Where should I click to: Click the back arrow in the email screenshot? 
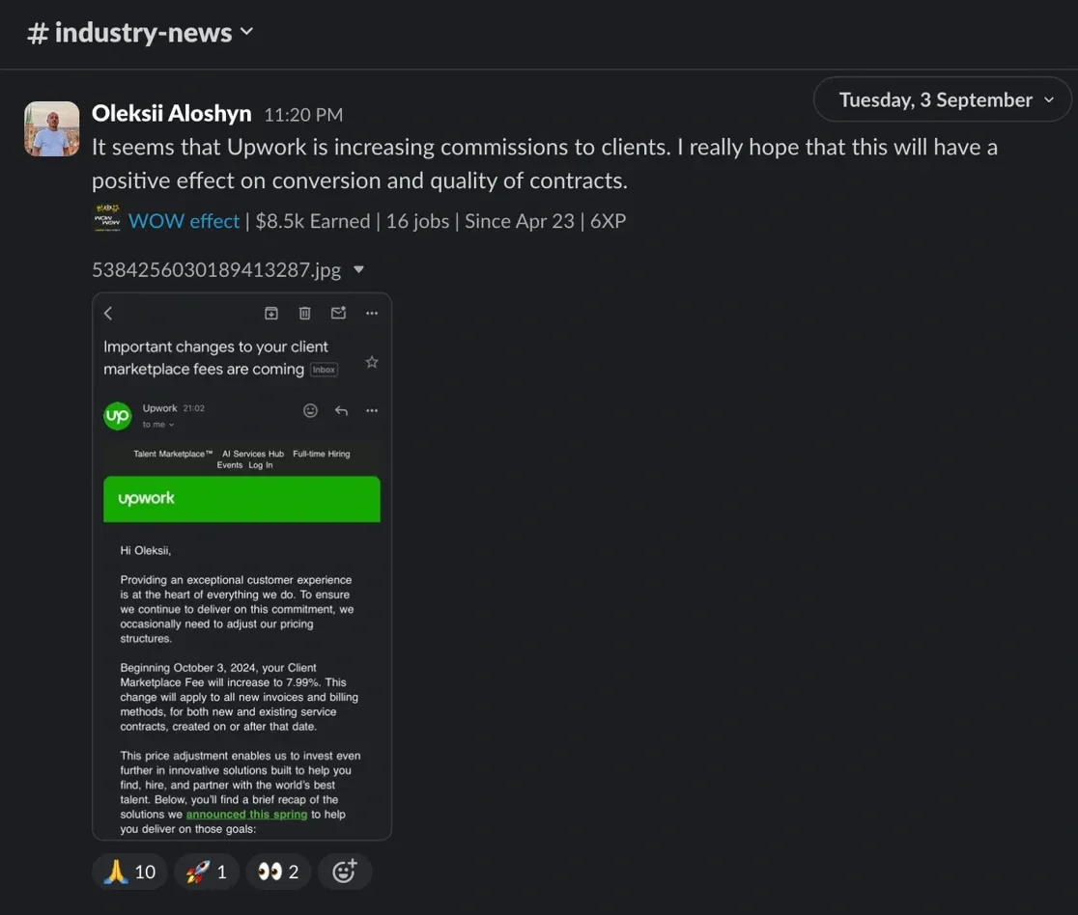tap(108, 314)
